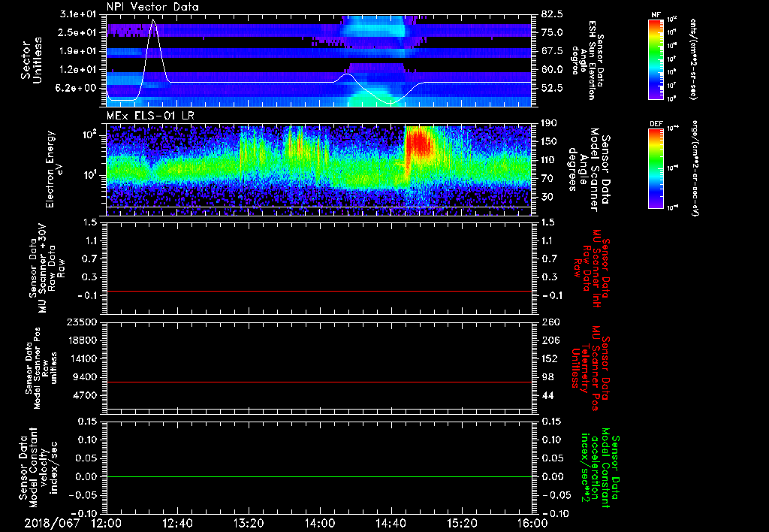Click the red high-energy electron burst region
Image resolution: width=769 pixels, height=532 pixels.
pyautogui.click(x=419, y=144)
